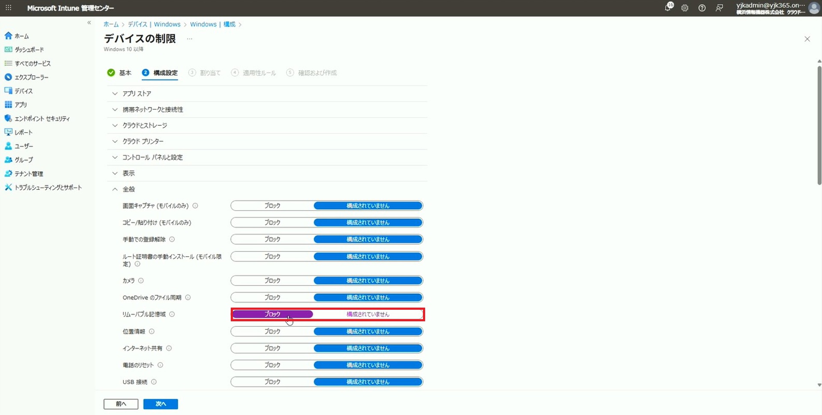Image resolution: width=822 pixels, height=415 pixels.
Task: Set リムーバブル記憶域 to 構成されていません
Action: 368,314
